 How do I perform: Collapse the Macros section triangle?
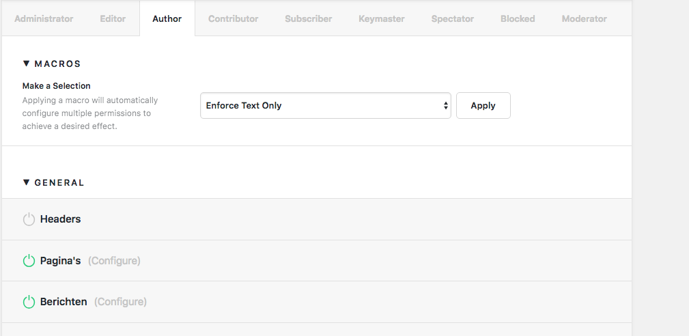pyautogui.click(x=26, y=64)
